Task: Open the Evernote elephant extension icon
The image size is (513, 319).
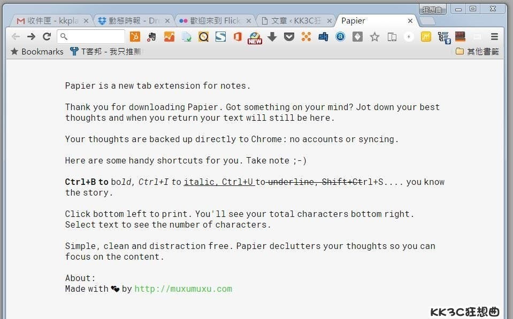Action: pos(151,37)
